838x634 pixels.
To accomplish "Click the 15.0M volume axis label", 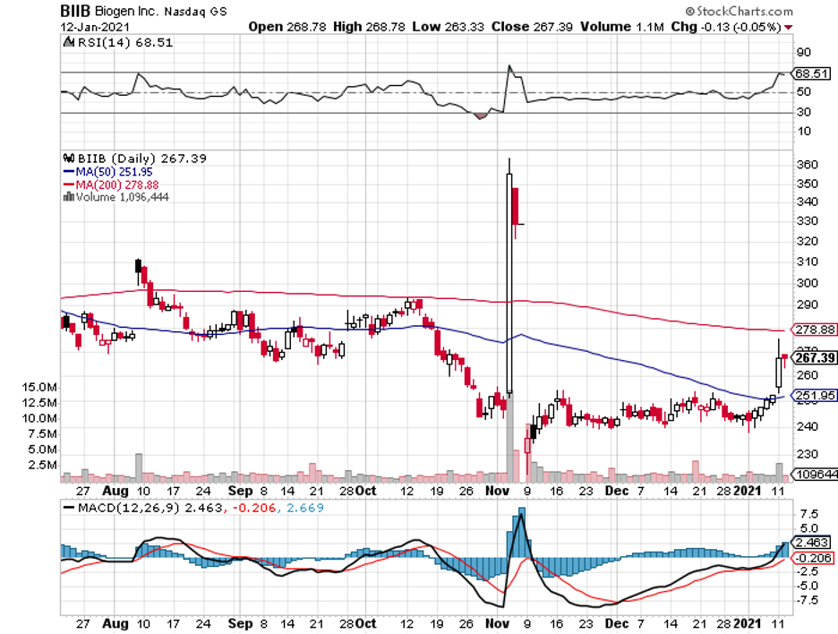I will [39, 387].
